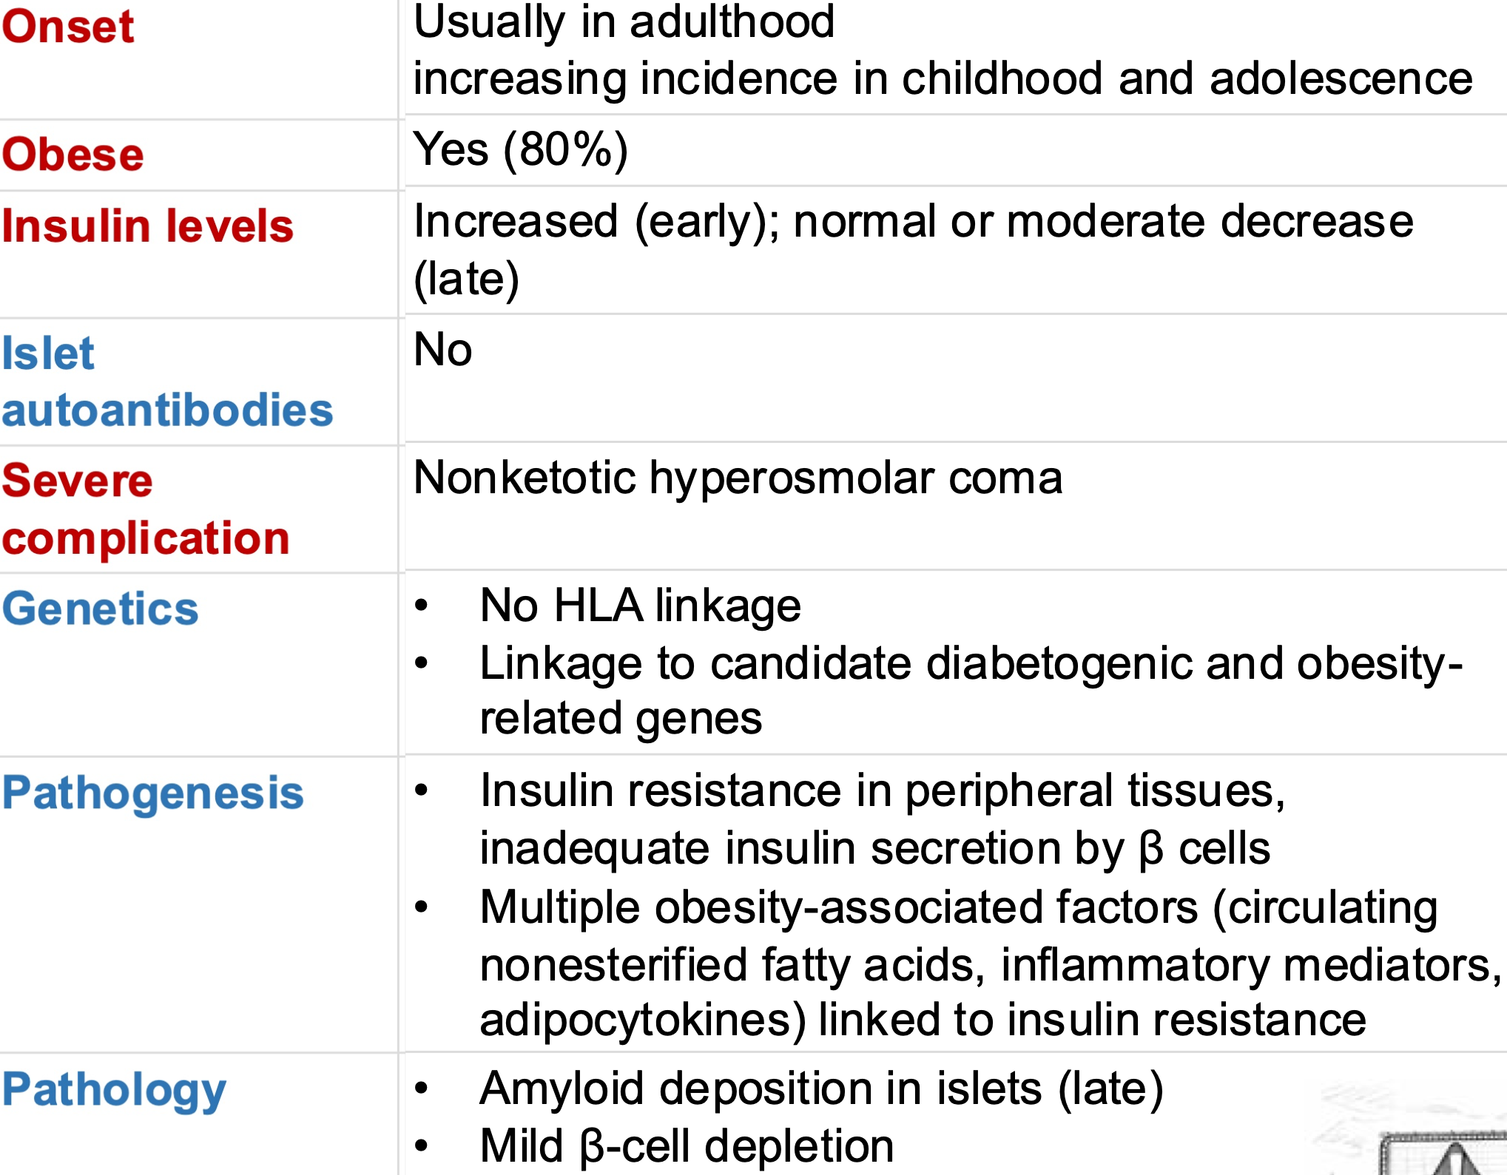Select the blue 'Islet autoantibodies' label

tap(166, 382)
